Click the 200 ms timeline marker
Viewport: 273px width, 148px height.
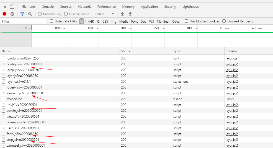click(125, 28)
